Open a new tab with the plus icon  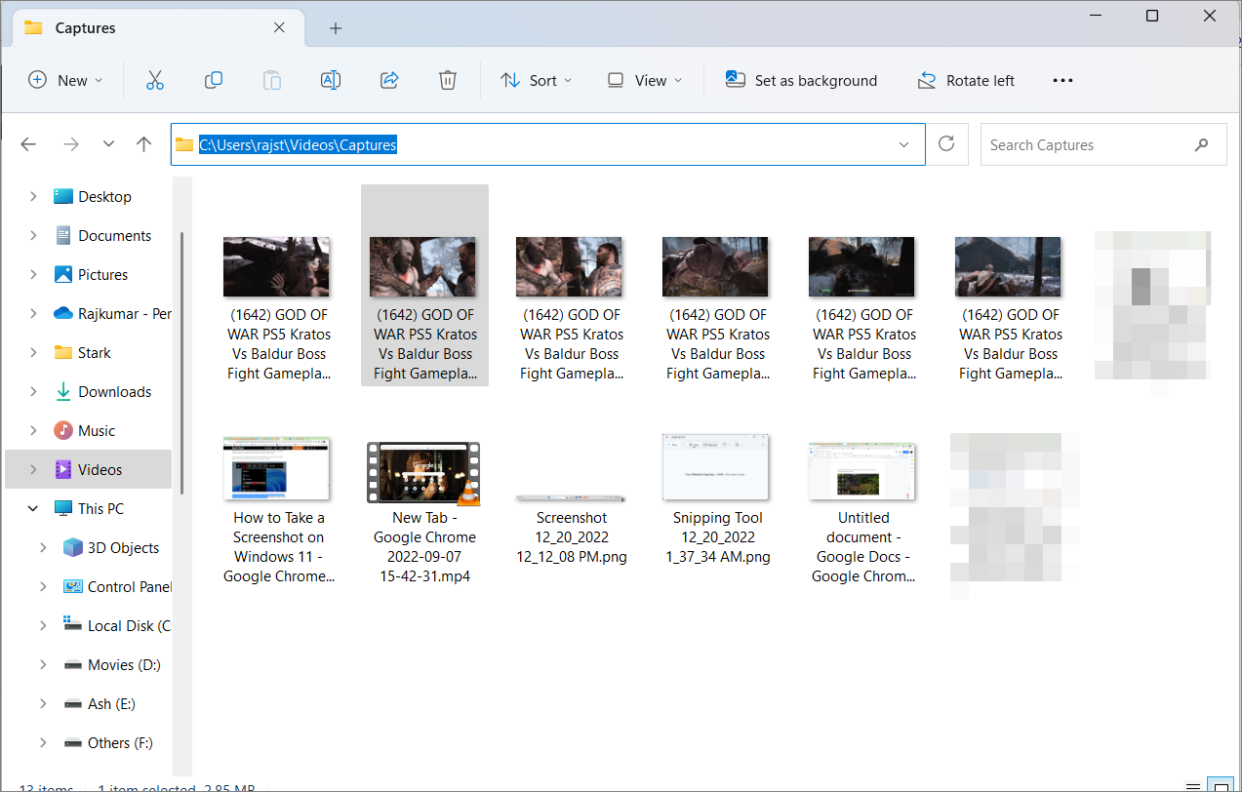point(336,28)
